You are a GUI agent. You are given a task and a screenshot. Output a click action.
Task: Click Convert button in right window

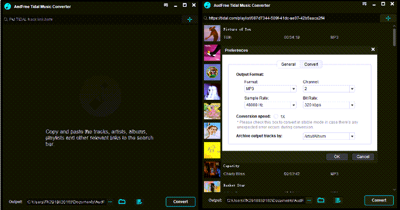coord(379,200)
